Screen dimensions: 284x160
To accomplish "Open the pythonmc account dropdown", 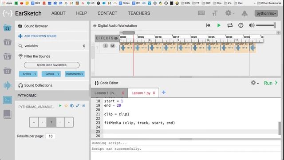I will 266,13.
